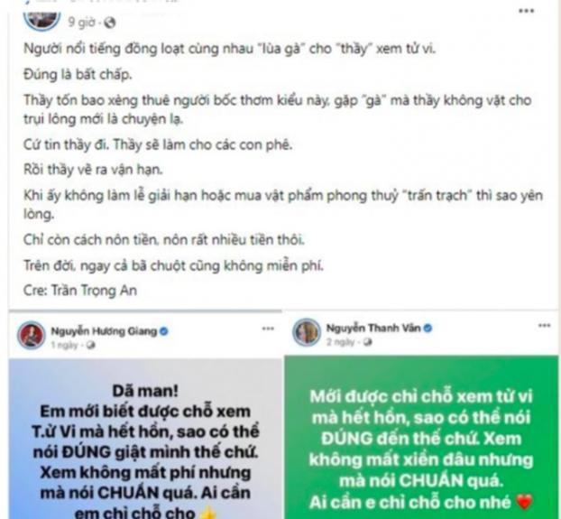The height and width of the screenshot is (519, 561).
Task: Click the verified badge next to Nguyễn Hương Giang
Action: click(164, 331)
